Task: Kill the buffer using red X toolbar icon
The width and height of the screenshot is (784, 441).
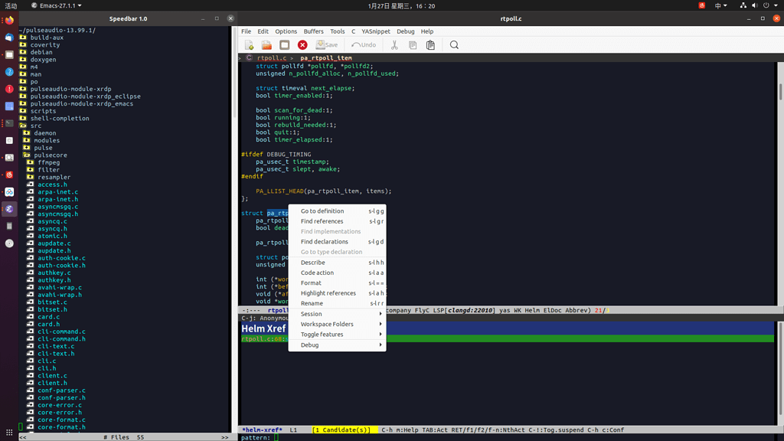Action: (x=302, y=44)
